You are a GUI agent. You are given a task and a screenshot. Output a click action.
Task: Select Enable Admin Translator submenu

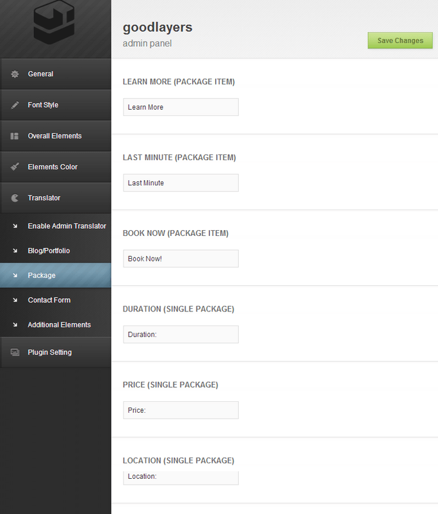56,226
